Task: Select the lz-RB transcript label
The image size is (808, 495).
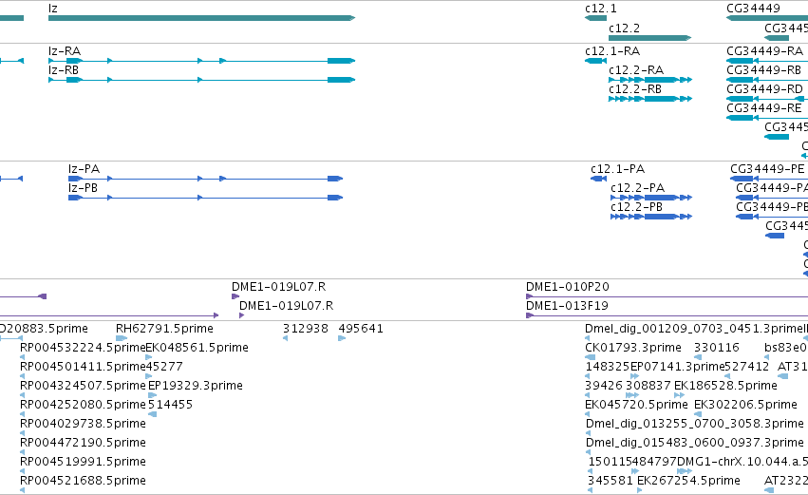Action: pyautogui.click(x=64, y=70)
